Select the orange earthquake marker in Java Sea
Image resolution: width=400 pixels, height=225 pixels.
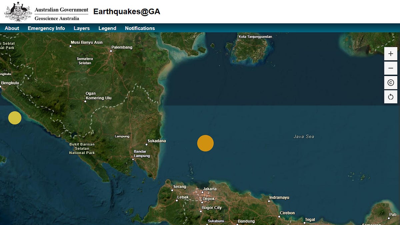(205, 143)
